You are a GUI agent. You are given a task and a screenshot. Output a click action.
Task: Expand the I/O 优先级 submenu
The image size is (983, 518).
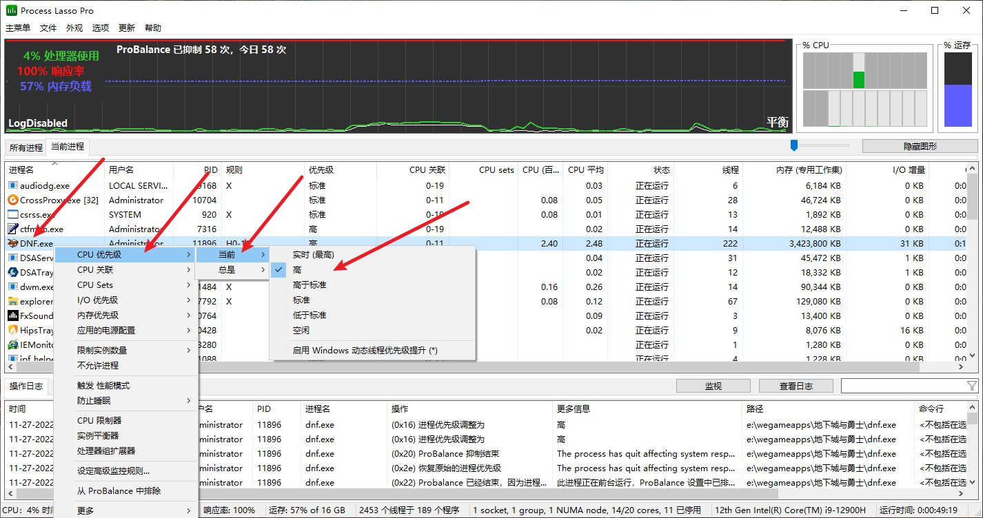pos(126,300)
